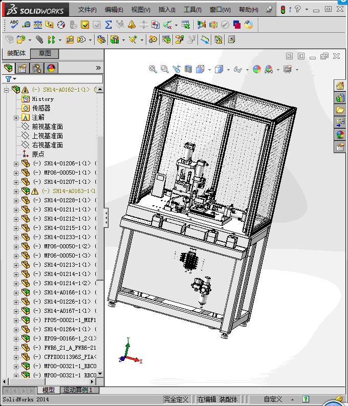Collapse the SH14-A0162-1<1> root assembly
348x406 pixels.
(x=7, y=91)
